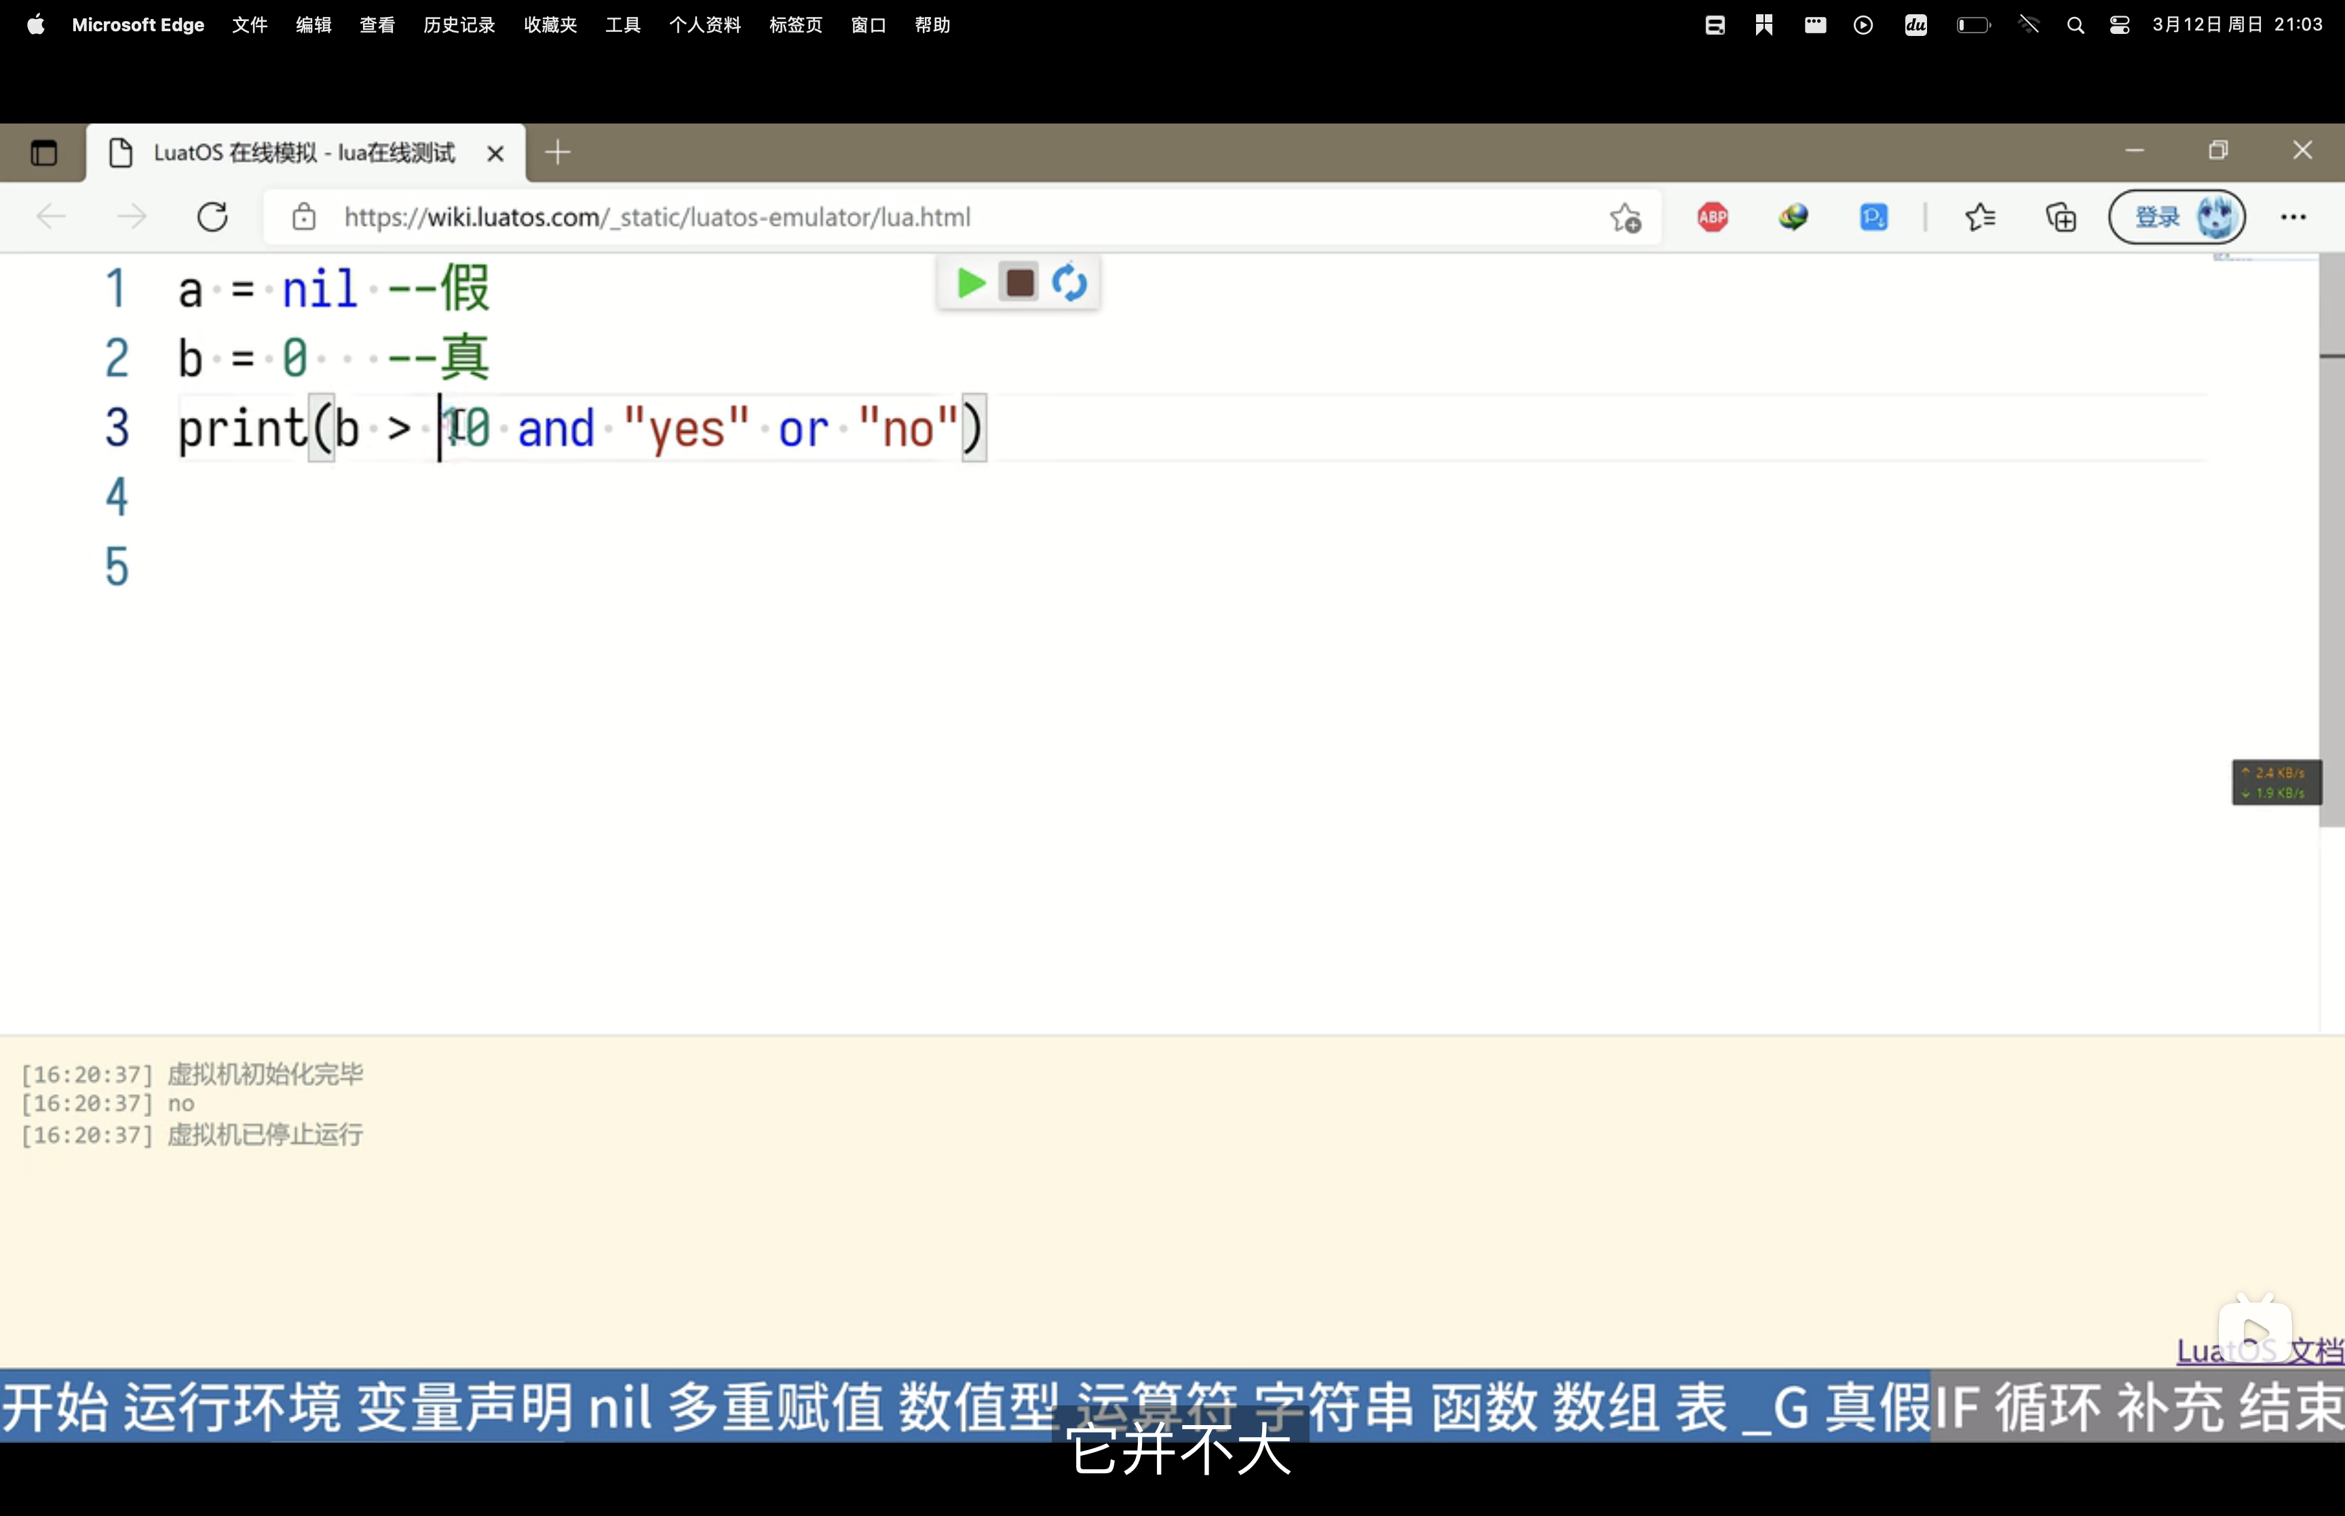Screen dimensions: 2345x1516
Task: Jump to the 运行环境 chapter
Action: pos(232,1406)
